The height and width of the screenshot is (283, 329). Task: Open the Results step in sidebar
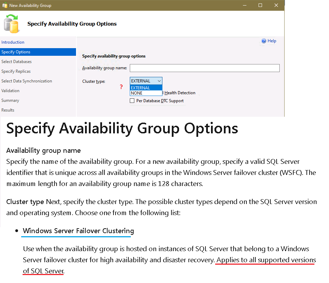tap(8, 110)
